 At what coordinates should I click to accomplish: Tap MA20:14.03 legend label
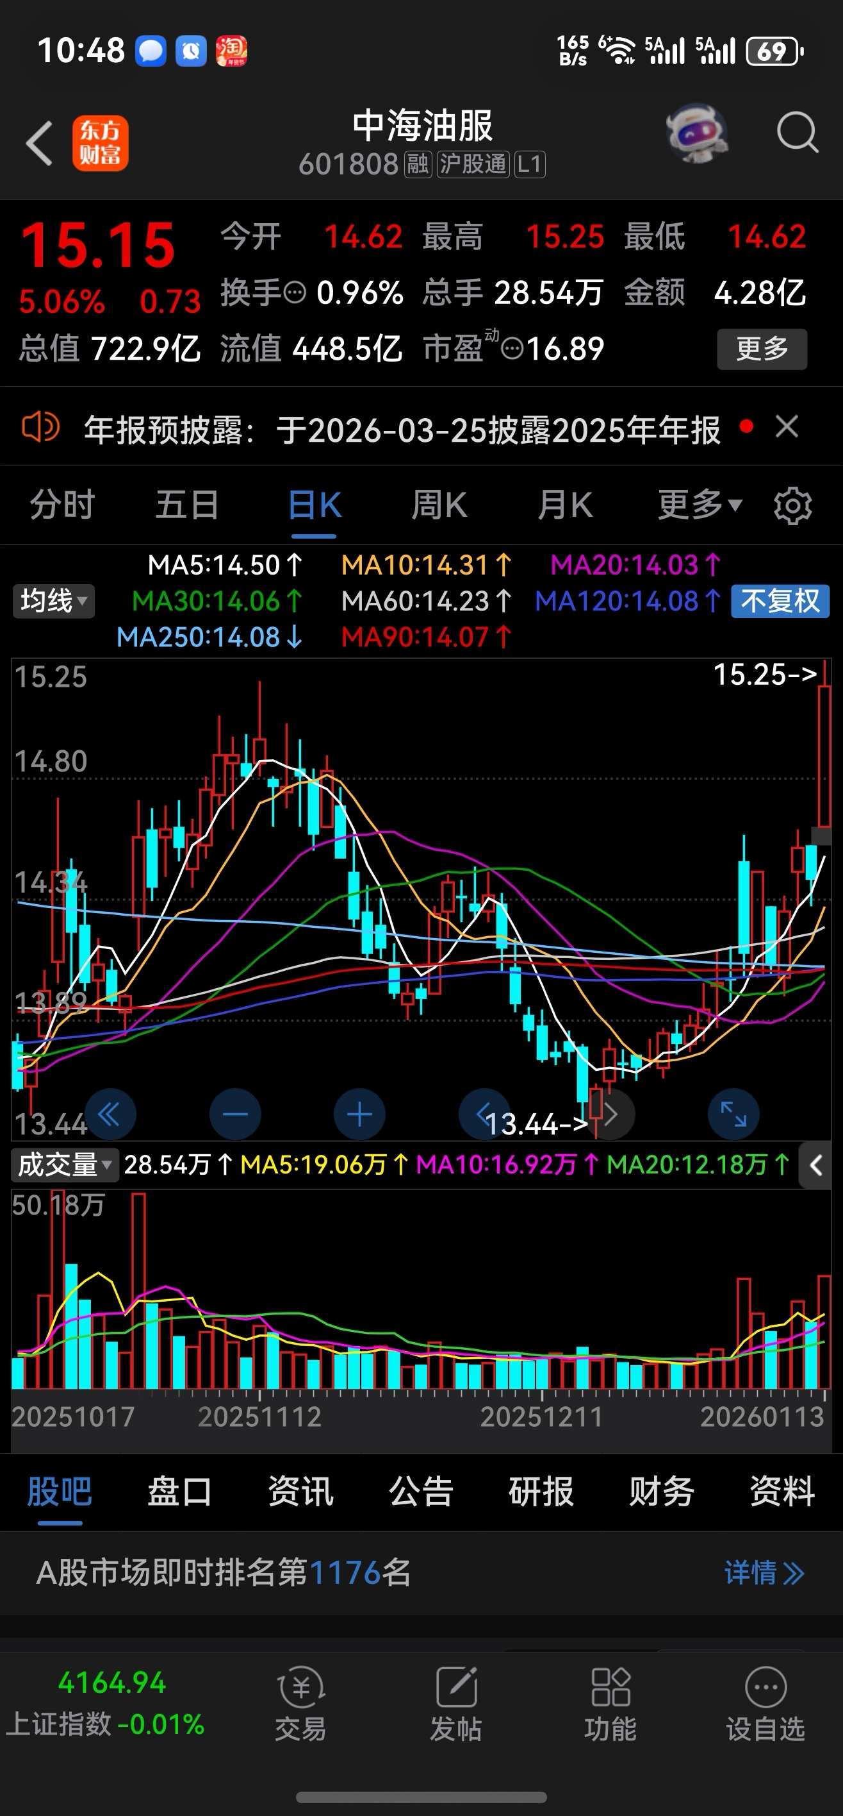click(636, 566)
